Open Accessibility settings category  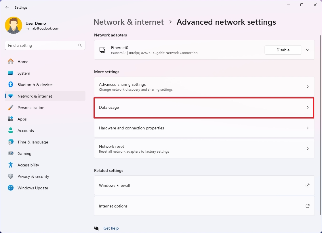point(45,165)
